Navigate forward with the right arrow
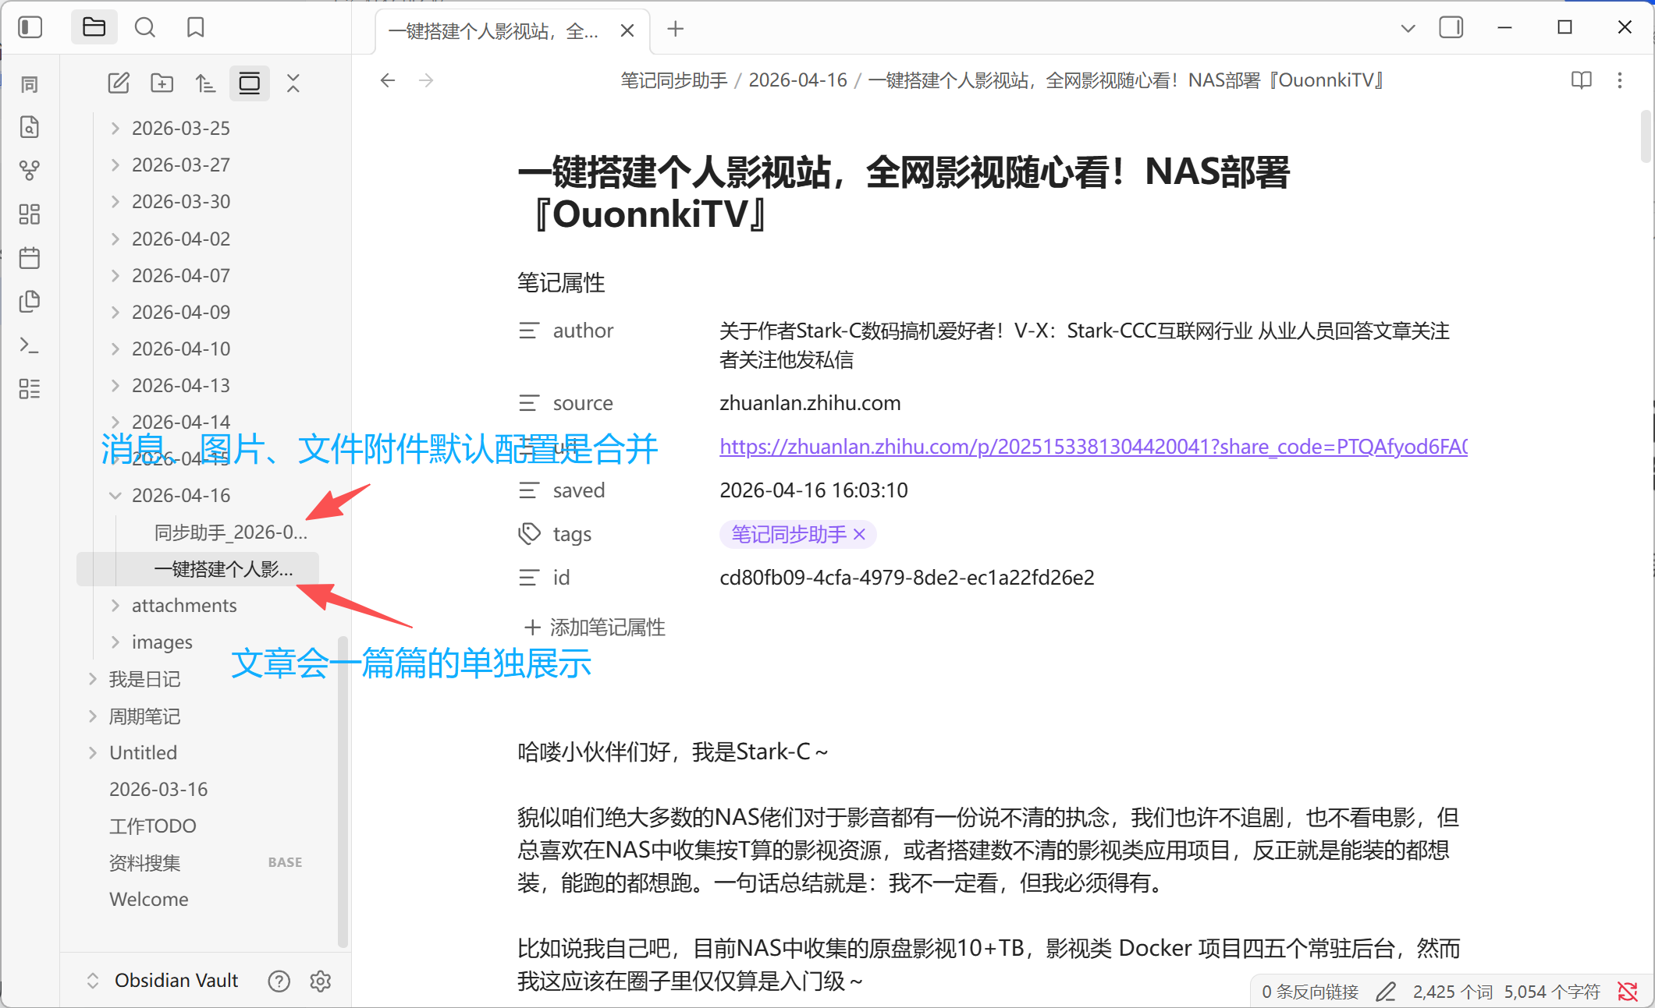Viewport: 1655px width, 1008px height. 425,80
